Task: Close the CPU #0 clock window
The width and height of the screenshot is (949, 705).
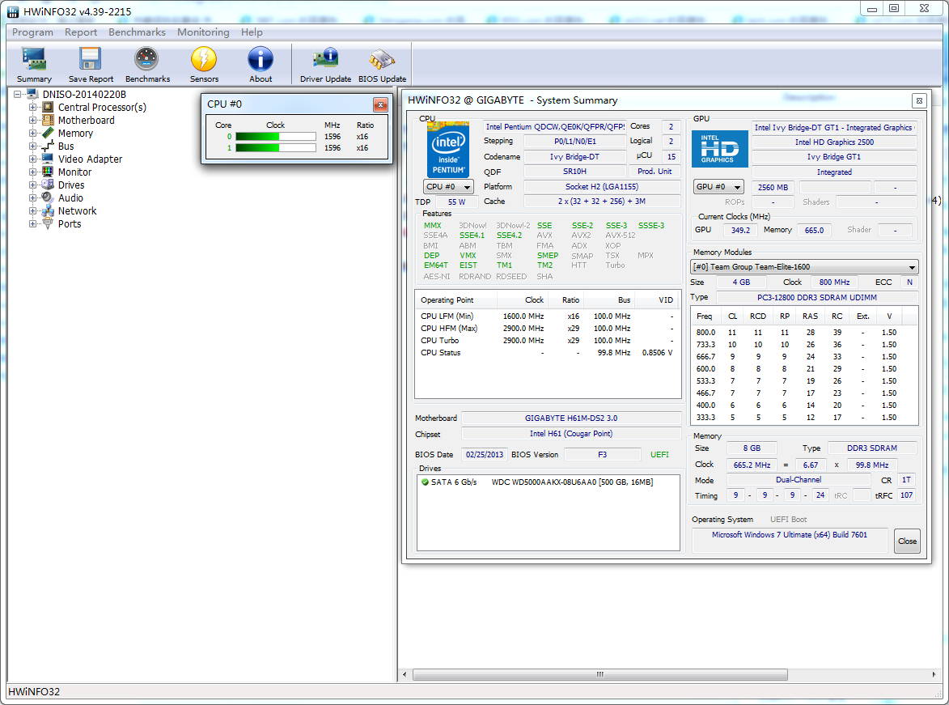Action: point(380,104)
